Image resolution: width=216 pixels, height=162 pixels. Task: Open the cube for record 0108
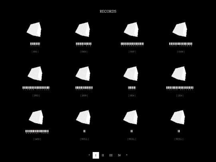point(180,30)
